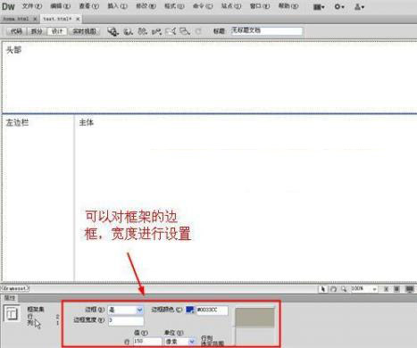This screenshot has height=348, width=417.
Task: Click the 主体 text in the main frame
Action: coord(87,122)
